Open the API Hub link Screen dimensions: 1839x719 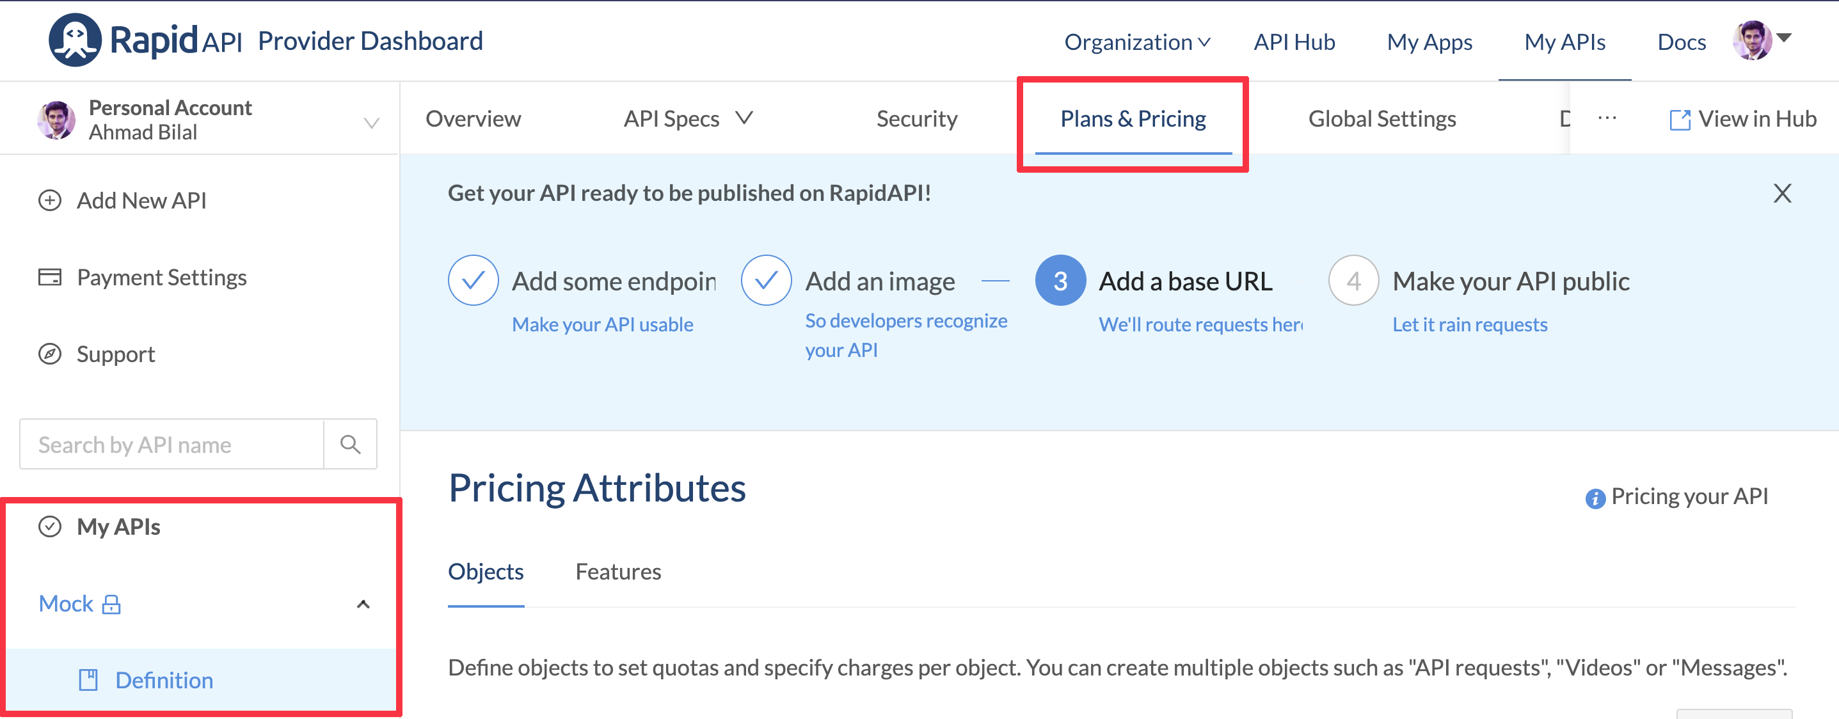tap(1294, 42)
